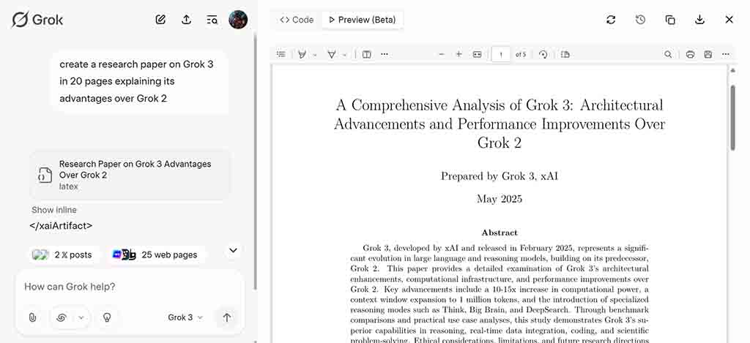Toggle Think mode lightbulb
750x343 pixels.
tap(107, 317)
